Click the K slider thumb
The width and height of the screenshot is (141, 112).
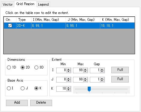point(89,89)
